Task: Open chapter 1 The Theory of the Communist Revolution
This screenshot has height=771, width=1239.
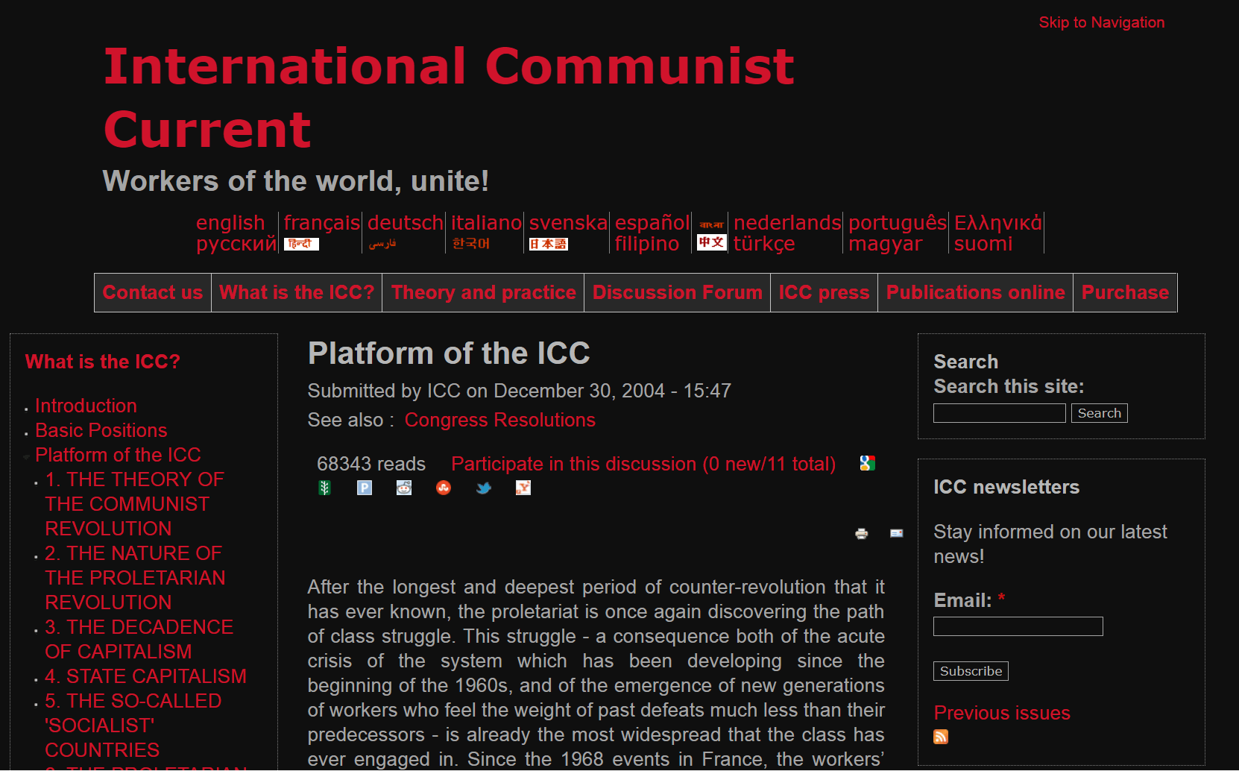Action: (134, 504)
